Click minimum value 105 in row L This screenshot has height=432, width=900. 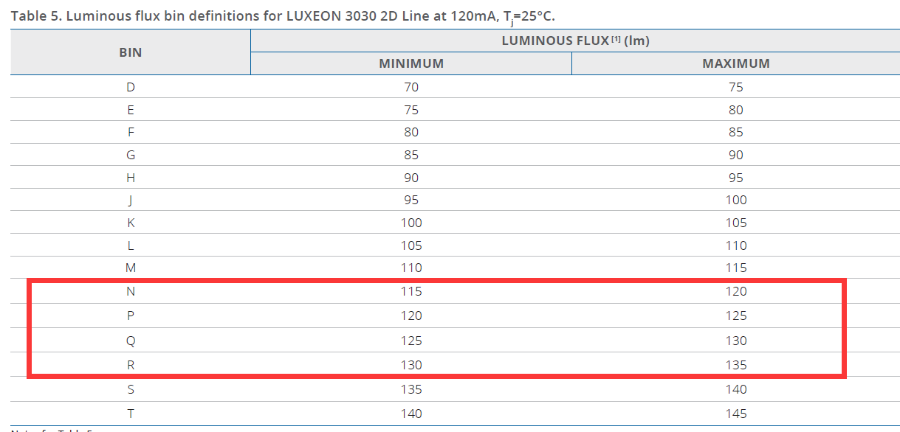point(411,245)
